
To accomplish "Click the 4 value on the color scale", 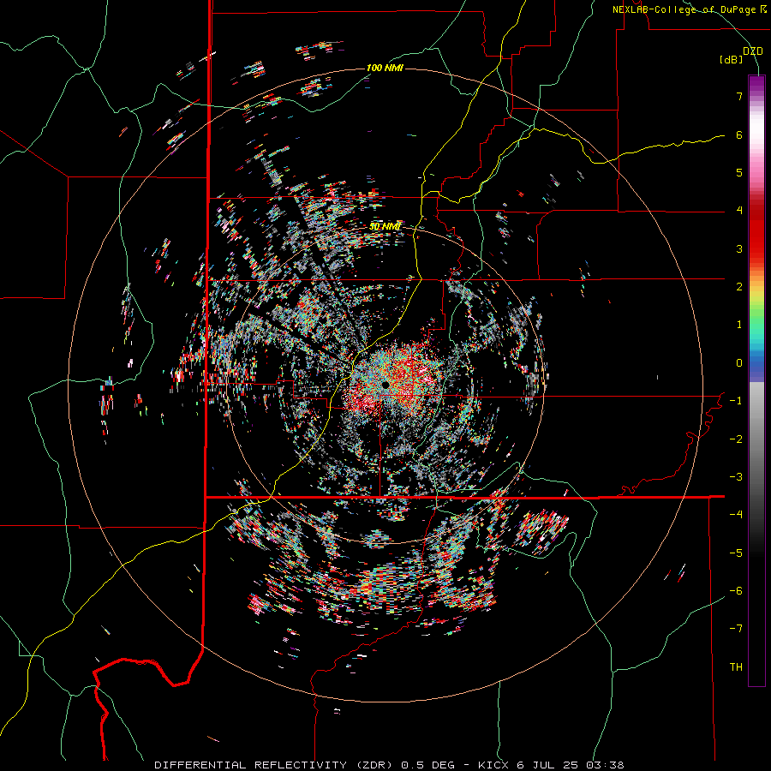I will click(739, 211).
